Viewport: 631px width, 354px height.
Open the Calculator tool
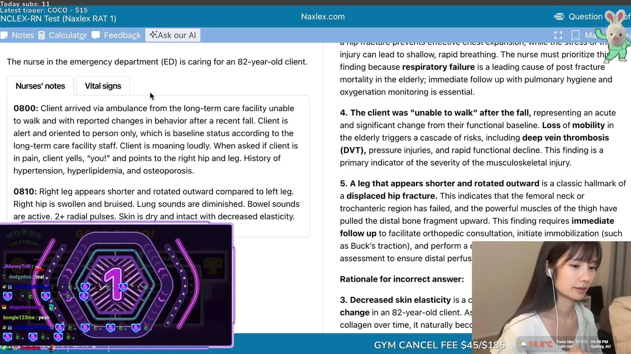click(x=63, y=35)
